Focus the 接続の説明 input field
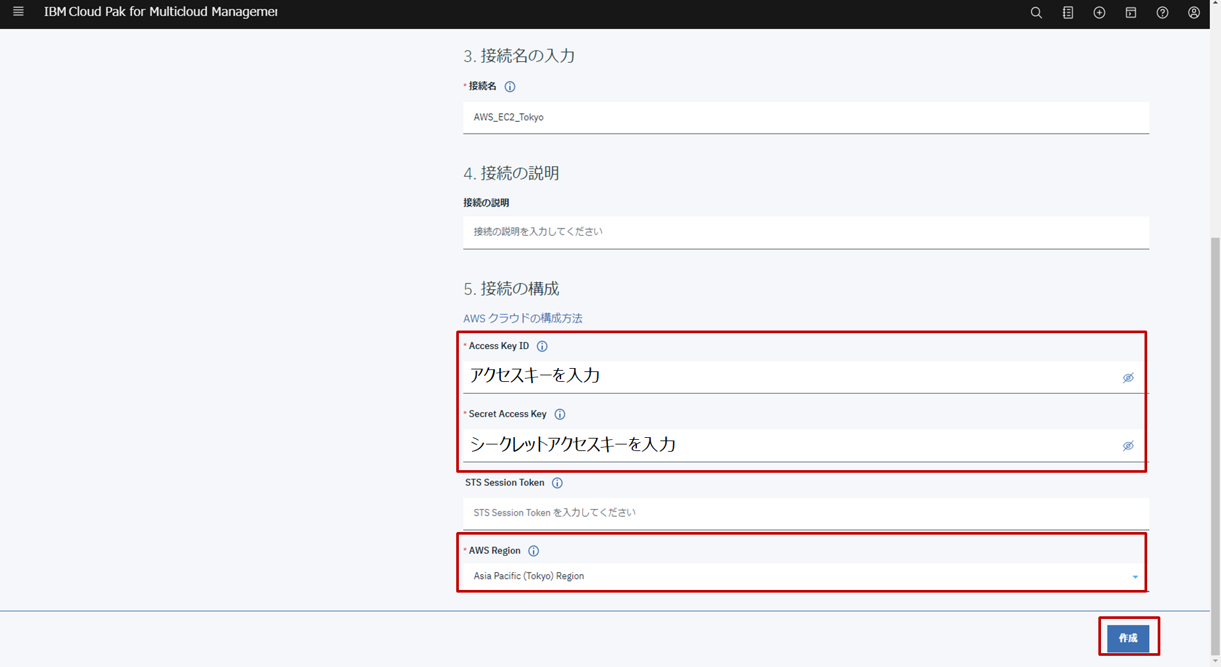The height and width of the screenshot is (667, 1221). 806,232
